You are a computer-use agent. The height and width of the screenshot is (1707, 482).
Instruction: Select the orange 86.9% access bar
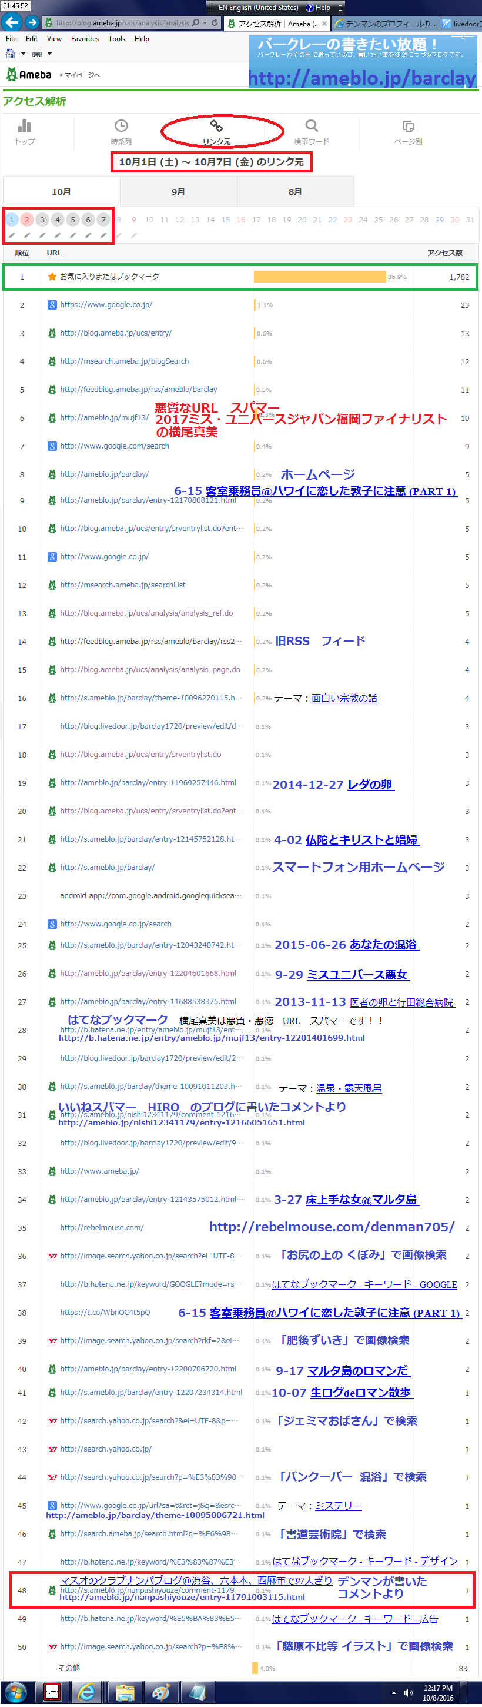320,276
